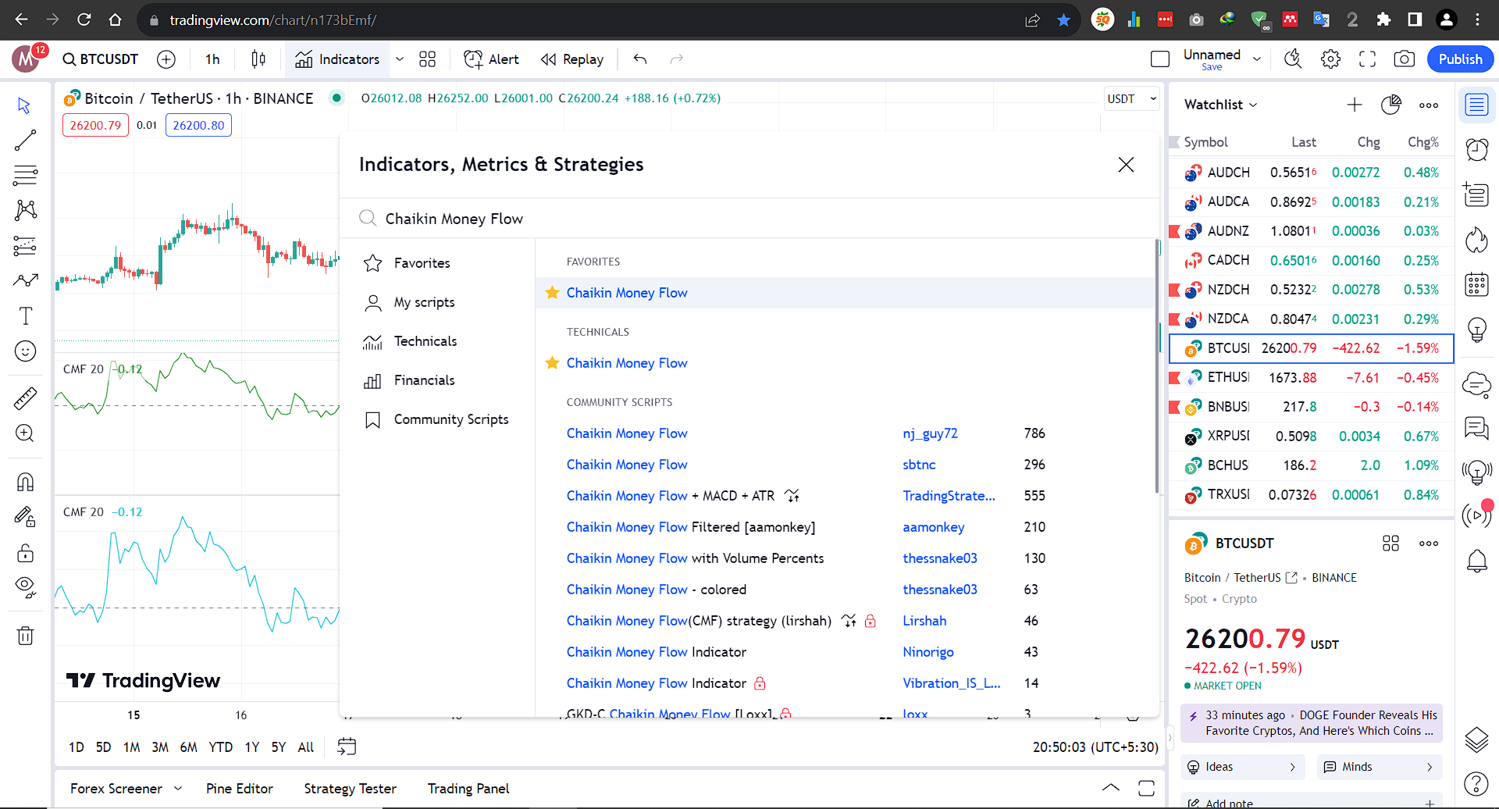Viewport: 1499px width, 809px height.
Task: Toggle fullscreen mode
Action: tap(1367, 59)
